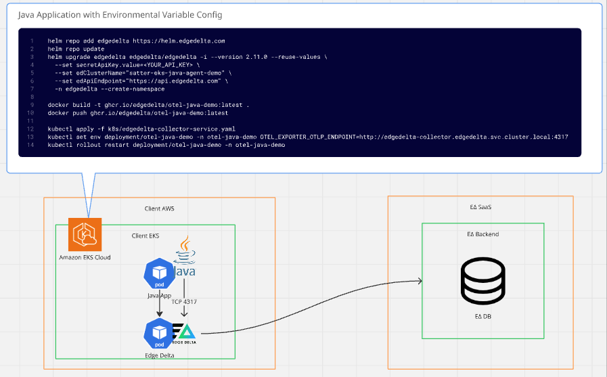The height and width of the screenshot is (377, 607).
Task: Select the 'EΔ Backend' box label
Action: (x=482, y=234)
